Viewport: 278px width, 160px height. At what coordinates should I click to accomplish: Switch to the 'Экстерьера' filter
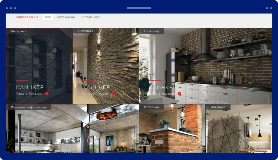[x=90, y=17]
